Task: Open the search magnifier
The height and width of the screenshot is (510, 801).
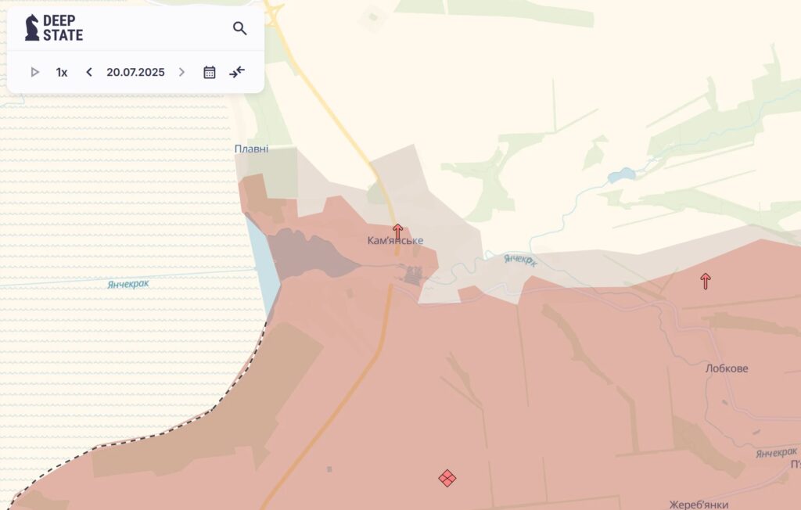Action: click(240, 28)
